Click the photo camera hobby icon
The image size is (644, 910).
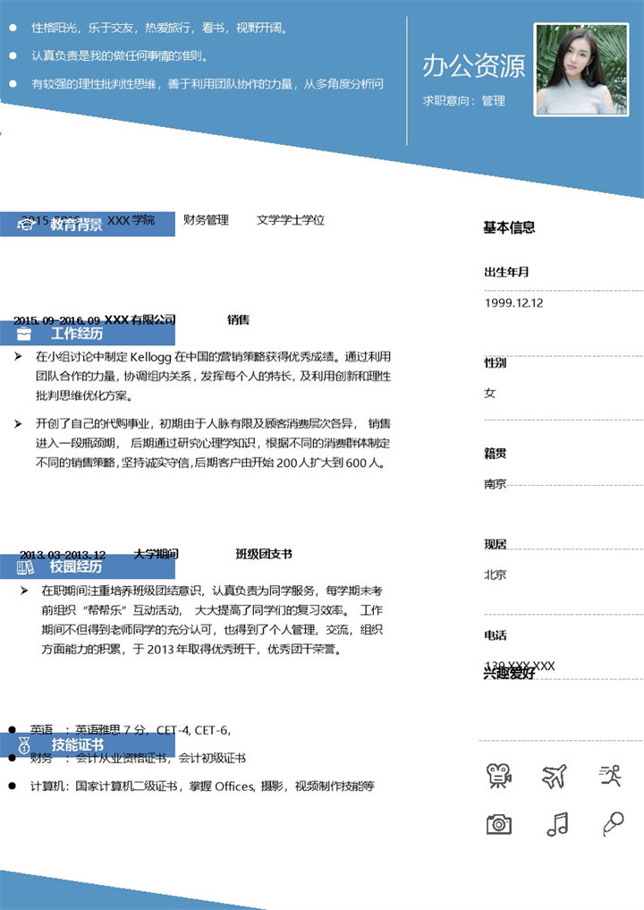(498, 824)
